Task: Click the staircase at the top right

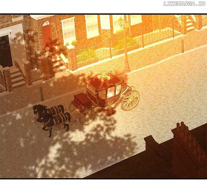Action: [190, 24]
